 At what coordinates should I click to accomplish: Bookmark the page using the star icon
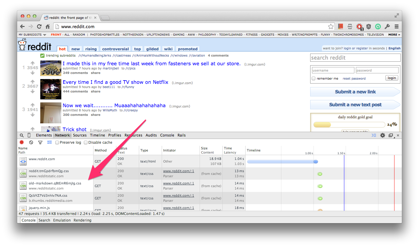point(331,26)
